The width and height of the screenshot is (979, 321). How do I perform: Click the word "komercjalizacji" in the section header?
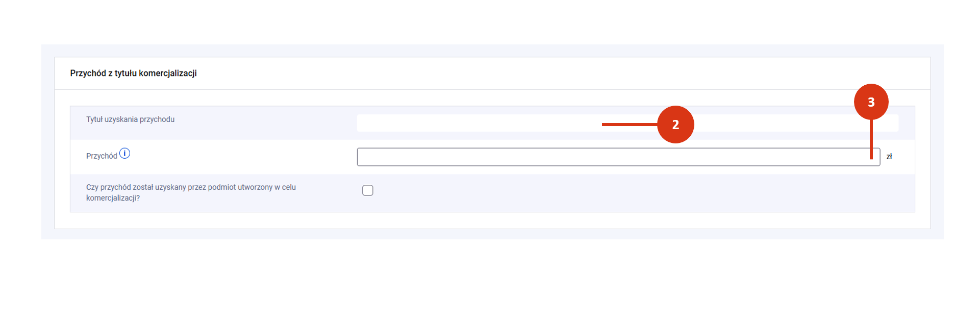tap(168, 73)
